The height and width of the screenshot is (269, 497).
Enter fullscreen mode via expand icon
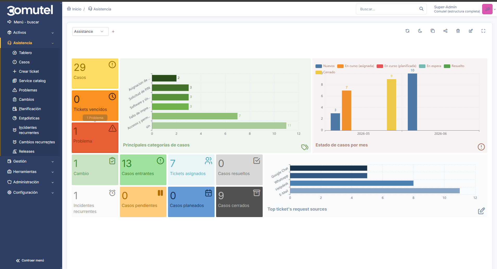click(x=483, y=31)
